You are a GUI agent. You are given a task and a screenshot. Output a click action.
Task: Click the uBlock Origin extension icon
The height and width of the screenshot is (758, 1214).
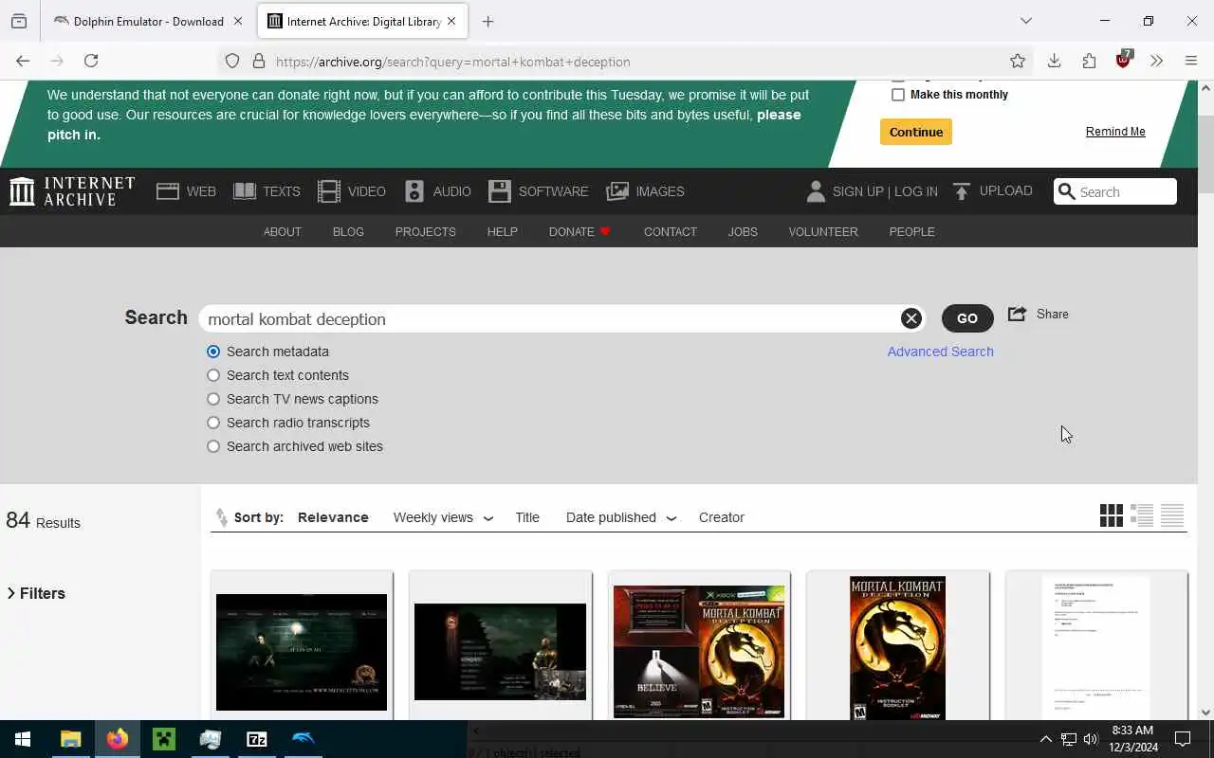point(1124,60)
